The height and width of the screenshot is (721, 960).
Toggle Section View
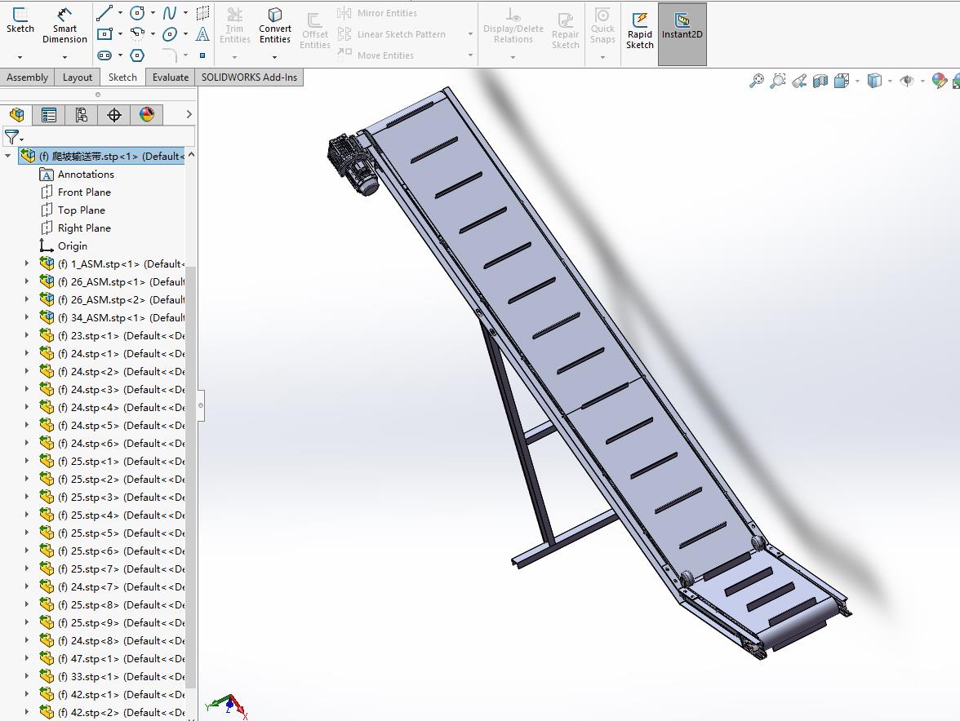click(820, 81)
